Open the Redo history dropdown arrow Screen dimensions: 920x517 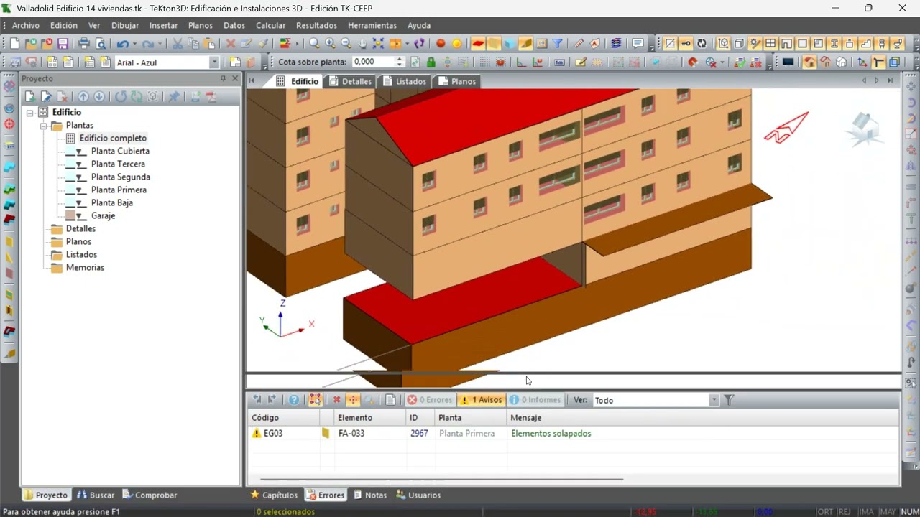pos(160,44)
